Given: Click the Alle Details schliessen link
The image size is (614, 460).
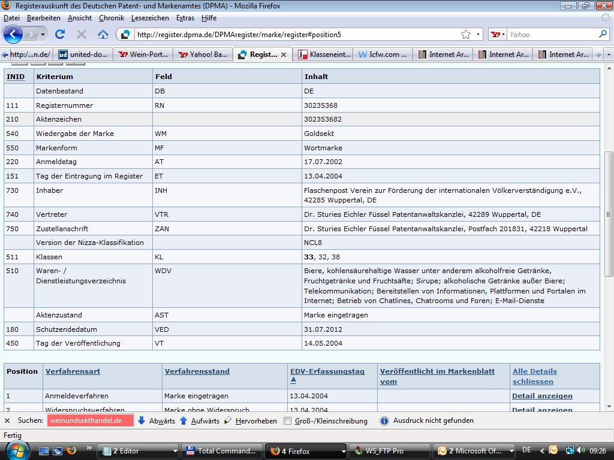Looking at the screenshot, I should tap(534, 376).
